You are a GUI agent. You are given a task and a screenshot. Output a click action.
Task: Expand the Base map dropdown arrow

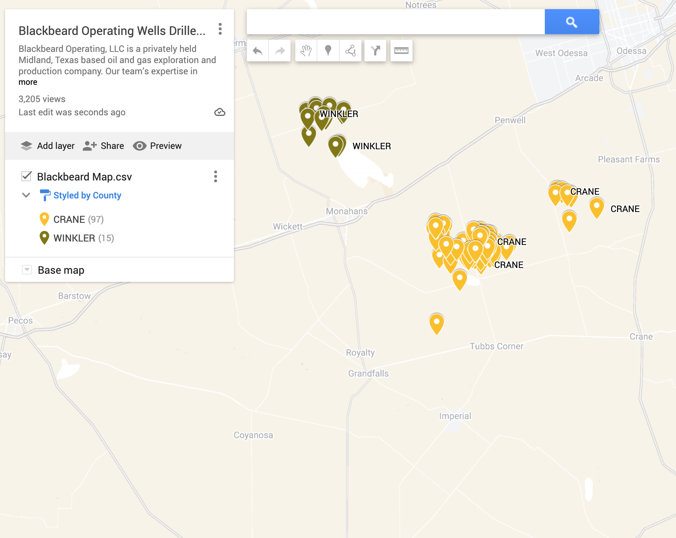click(x=27, y=270)
